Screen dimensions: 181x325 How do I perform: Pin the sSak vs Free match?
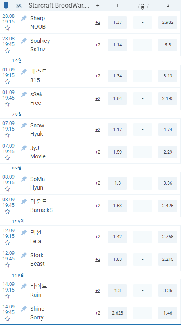click(x=24, y=94)
